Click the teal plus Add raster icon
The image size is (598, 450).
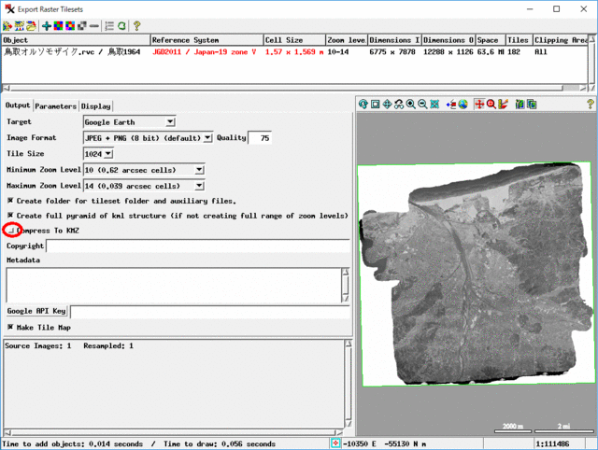(47, 26)
